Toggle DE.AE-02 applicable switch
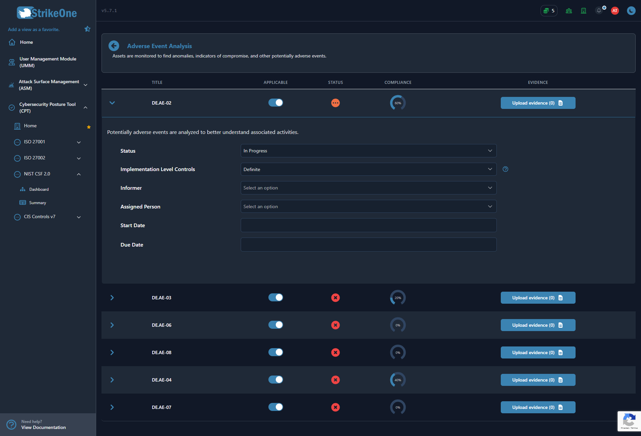 [276, 103]
